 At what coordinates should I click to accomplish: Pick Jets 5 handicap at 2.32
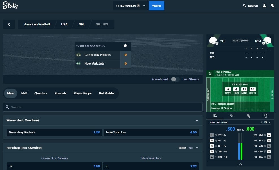point(151,166)
